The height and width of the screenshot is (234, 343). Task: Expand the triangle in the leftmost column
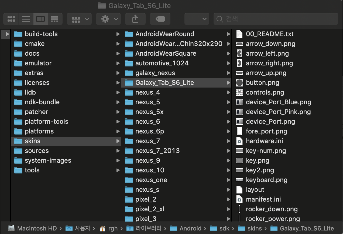pos(7,34)
